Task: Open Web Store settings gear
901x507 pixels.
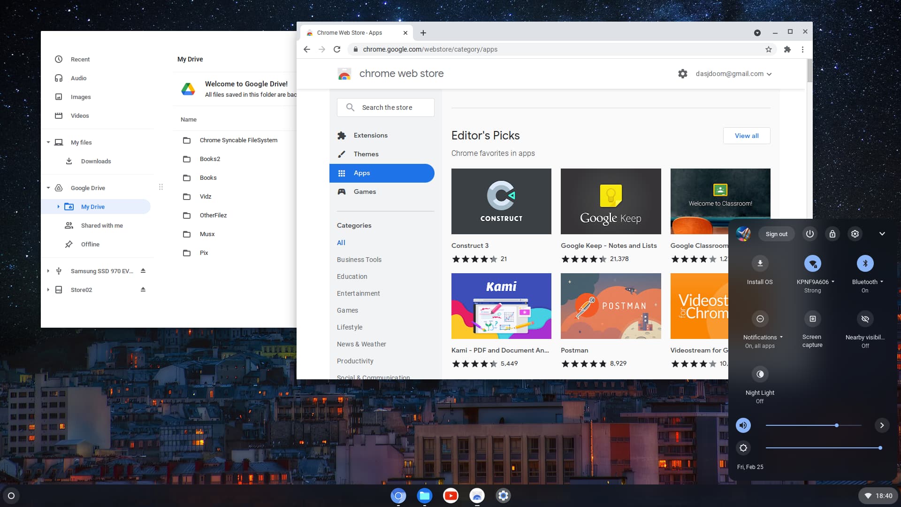Action: (683, 74)
